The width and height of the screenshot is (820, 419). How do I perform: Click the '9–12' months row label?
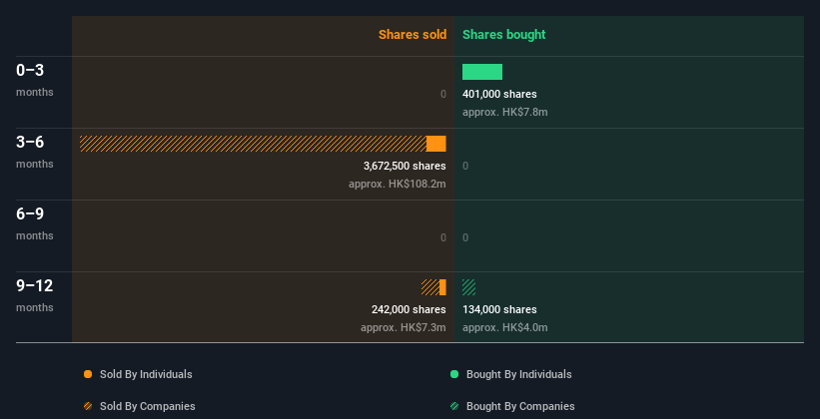coord(35,285)
